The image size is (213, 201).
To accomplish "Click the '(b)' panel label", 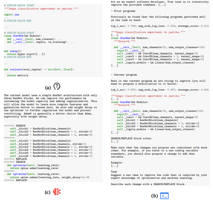I will (x=154, y=196).
